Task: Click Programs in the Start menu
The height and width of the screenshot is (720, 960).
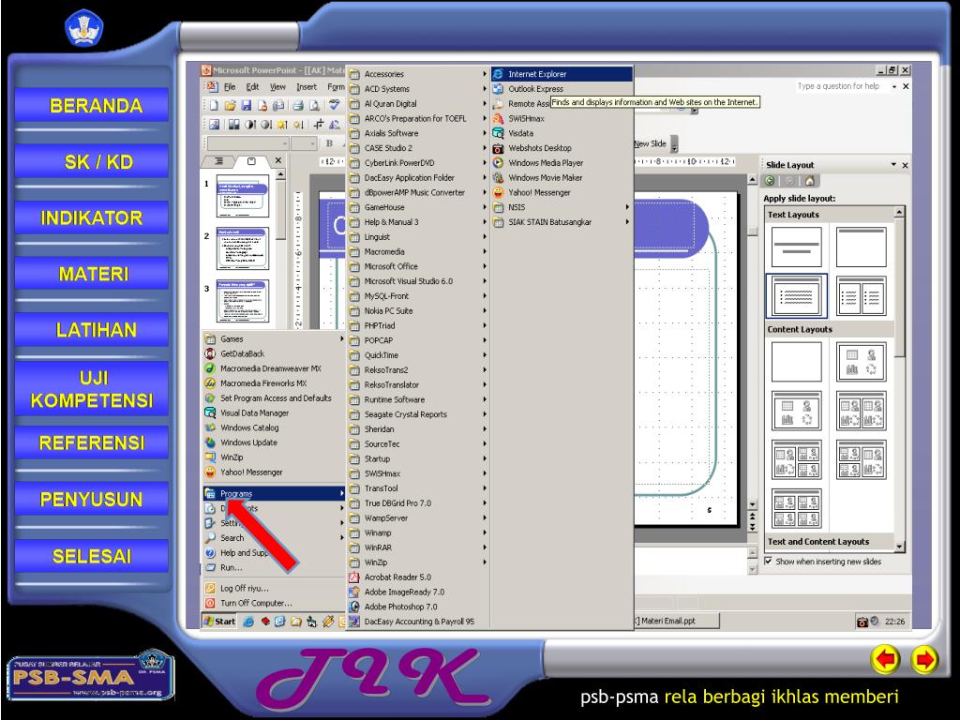Action: point(274,493)
